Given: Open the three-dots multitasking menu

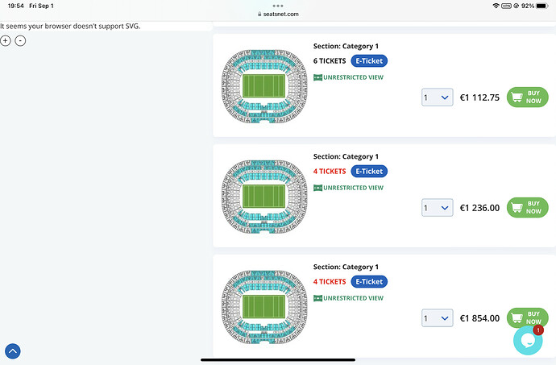Looking at the screenshot, I should (x=278, y=6).
